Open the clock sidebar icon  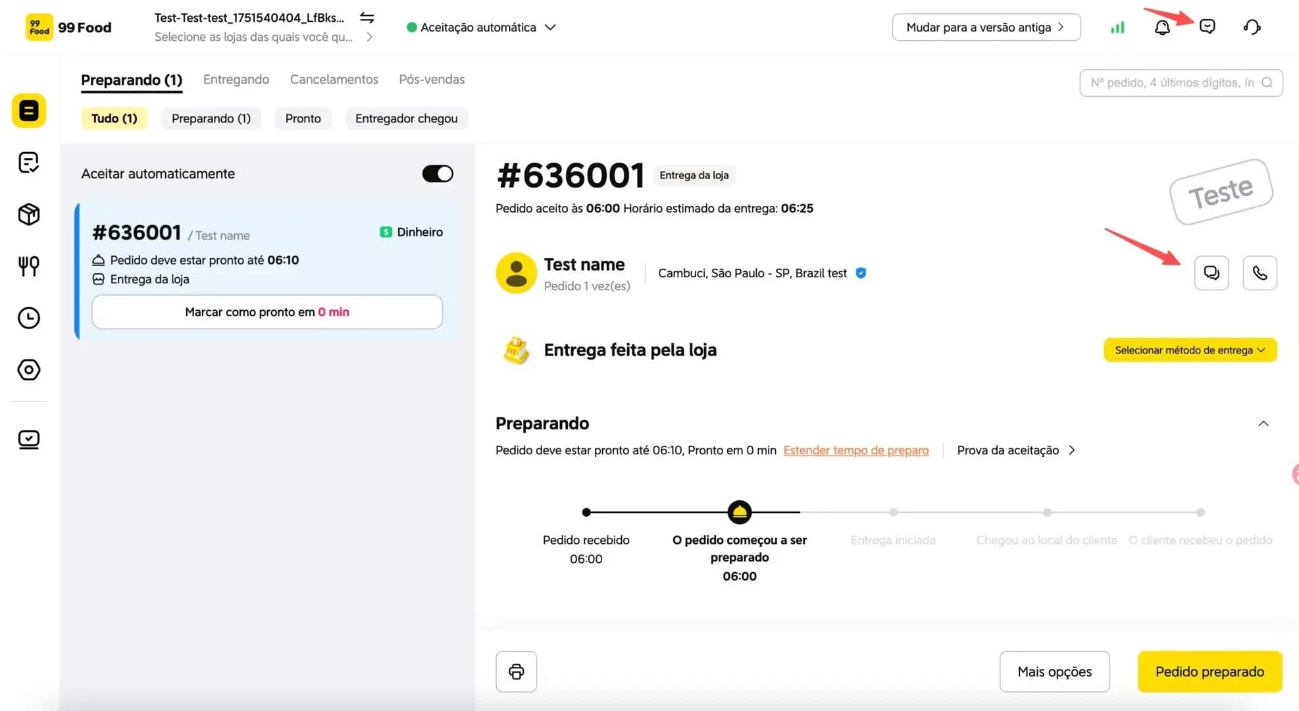coord(29,318)
